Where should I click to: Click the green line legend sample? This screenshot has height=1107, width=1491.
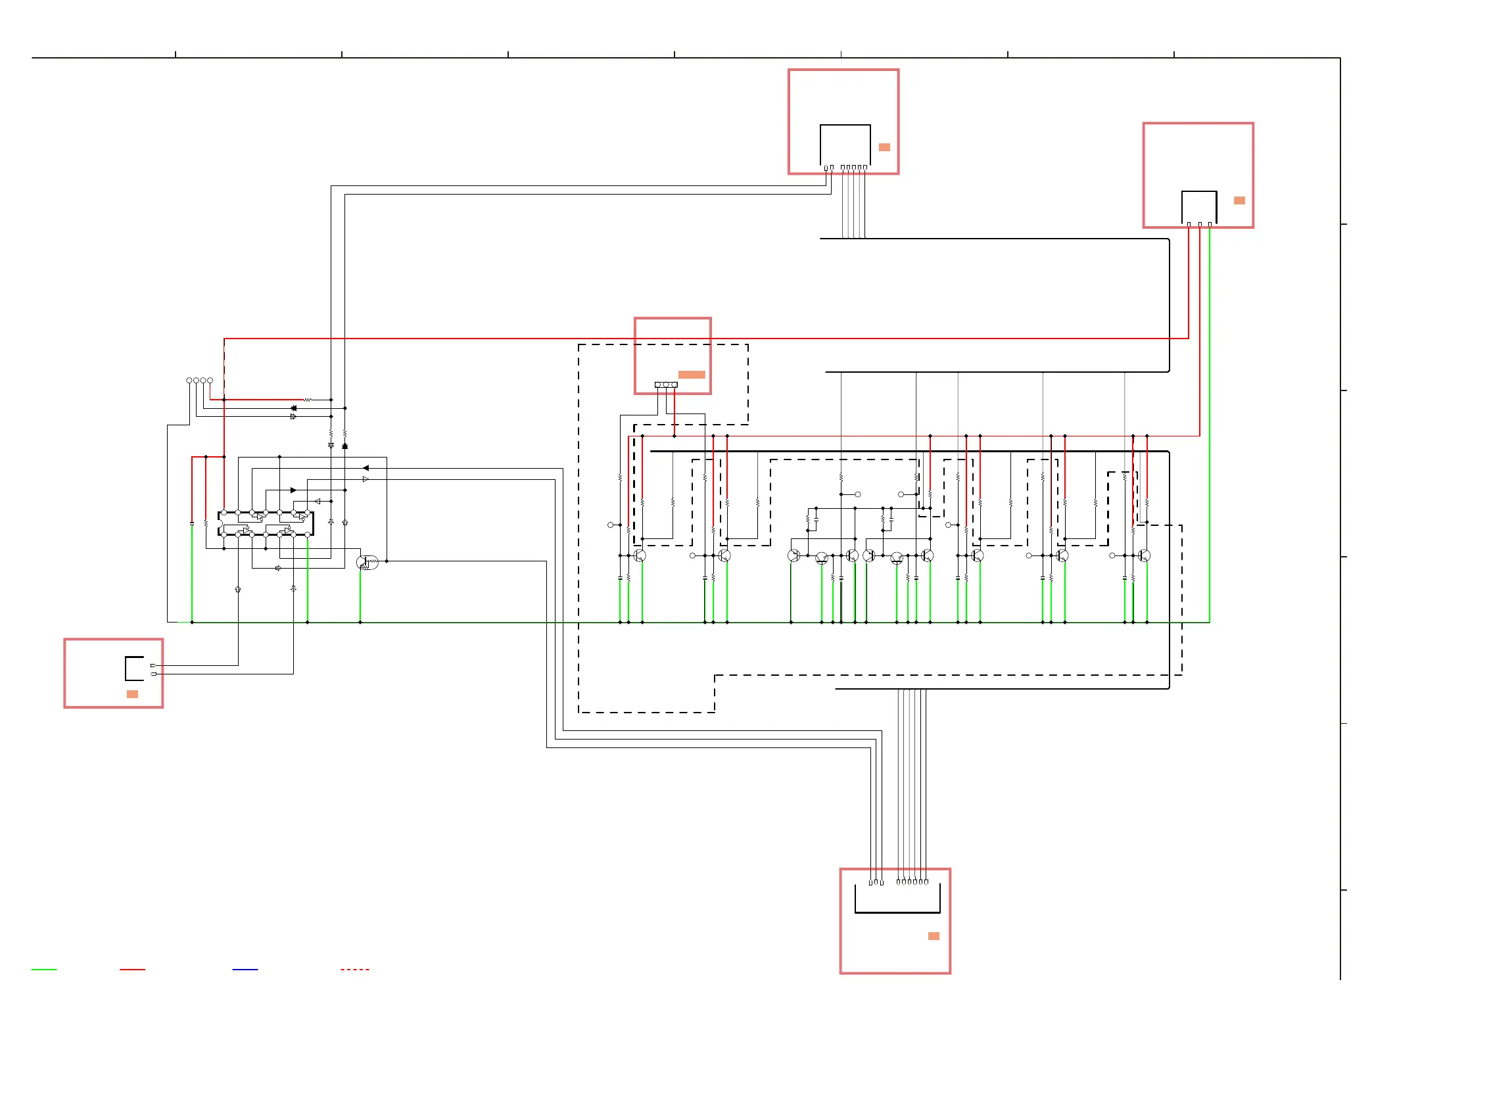click(x=43, y=970)
